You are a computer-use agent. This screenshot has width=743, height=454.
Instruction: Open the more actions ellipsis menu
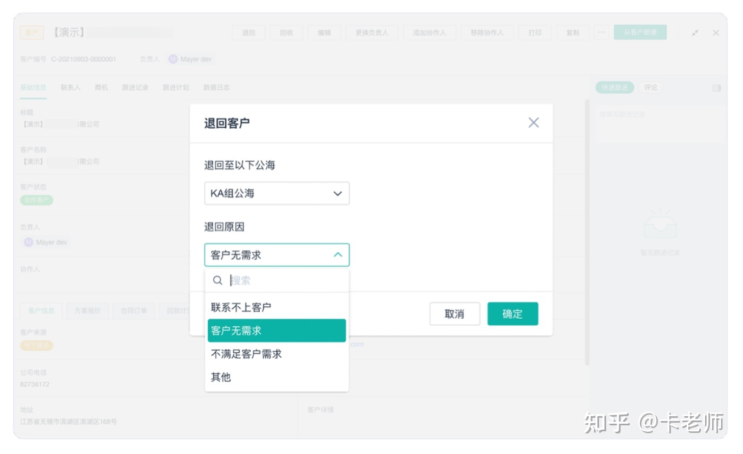point(601,32)
